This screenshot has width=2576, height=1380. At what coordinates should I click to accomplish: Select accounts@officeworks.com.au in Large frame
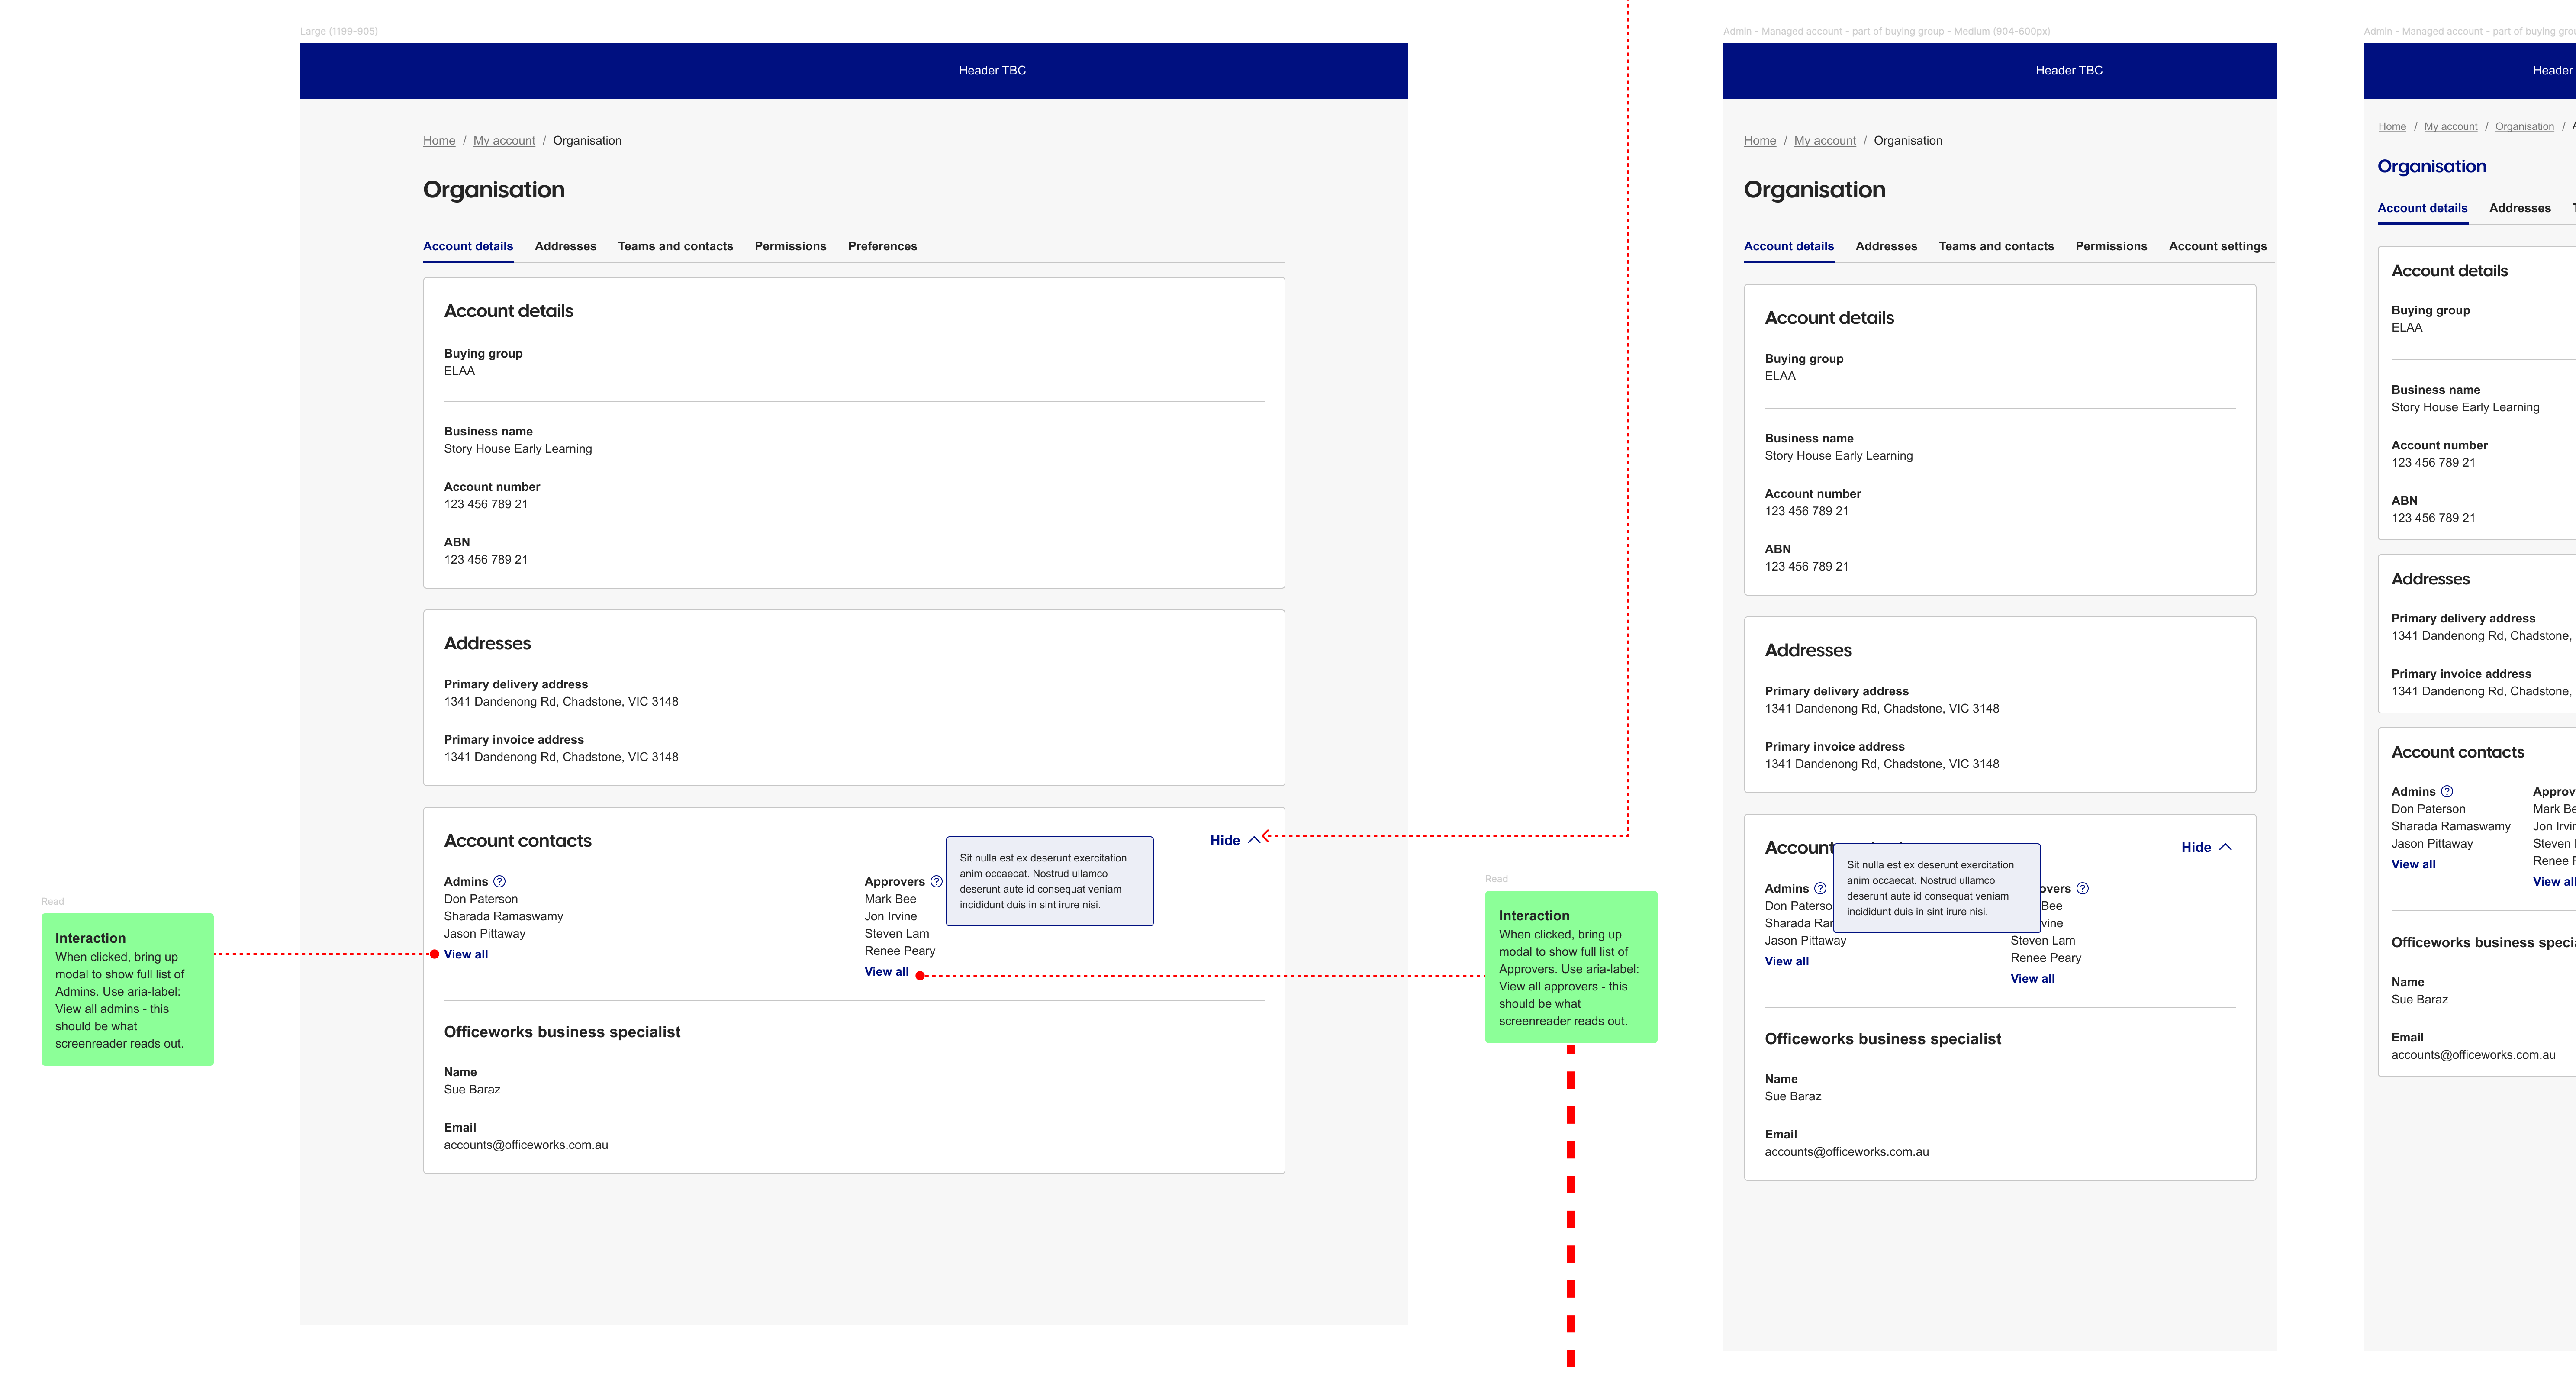click(526, 1145)
